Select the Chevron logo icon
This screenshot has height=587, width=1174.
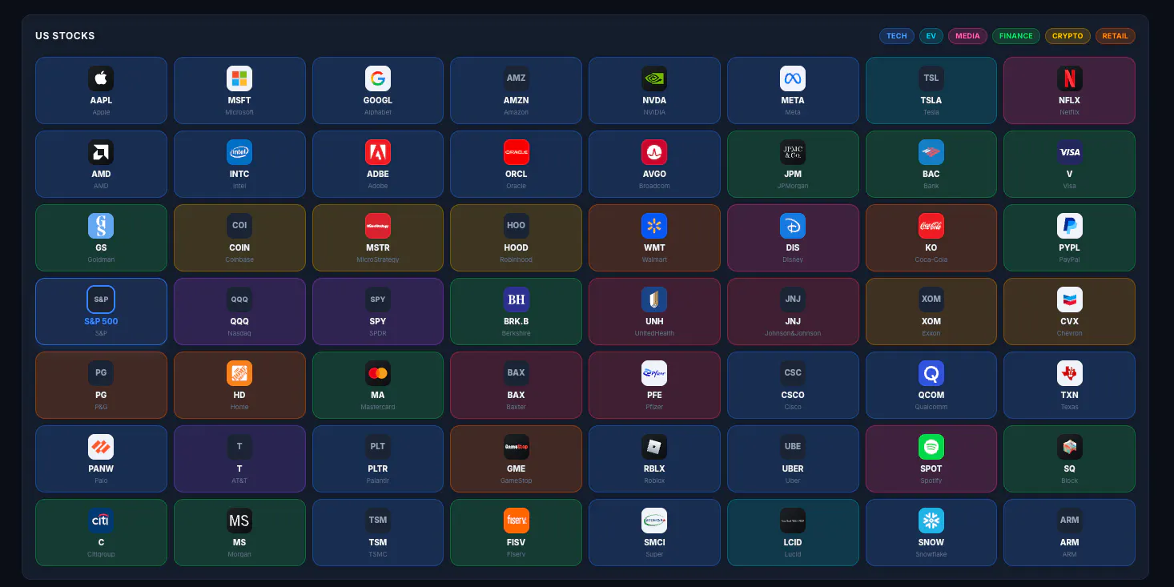pyautogui.click(x=1070, y=300)
